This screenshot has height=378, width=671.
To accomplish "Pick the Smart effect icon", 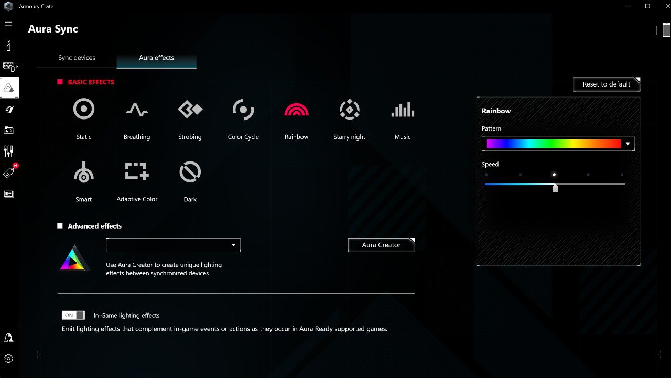I will pos(83,171).
